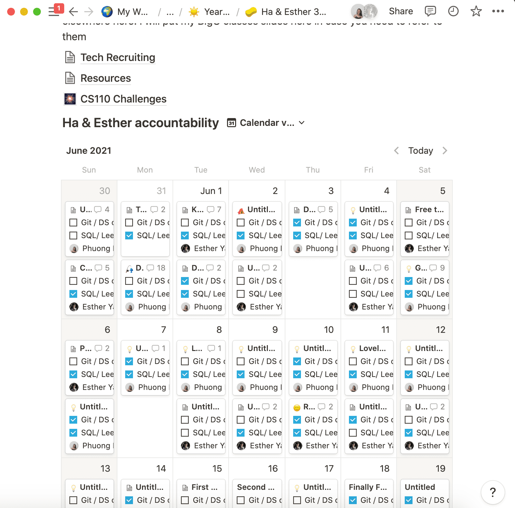Click the CS110 Challenges fireworks icon
This screenshot has height=508, width=515.
[x=70, y=99]
